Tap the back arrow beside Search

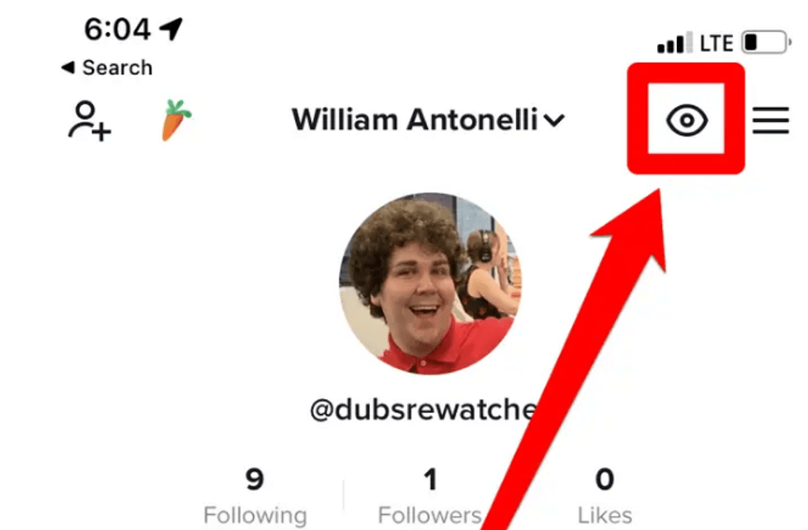(x=68, y=67)
